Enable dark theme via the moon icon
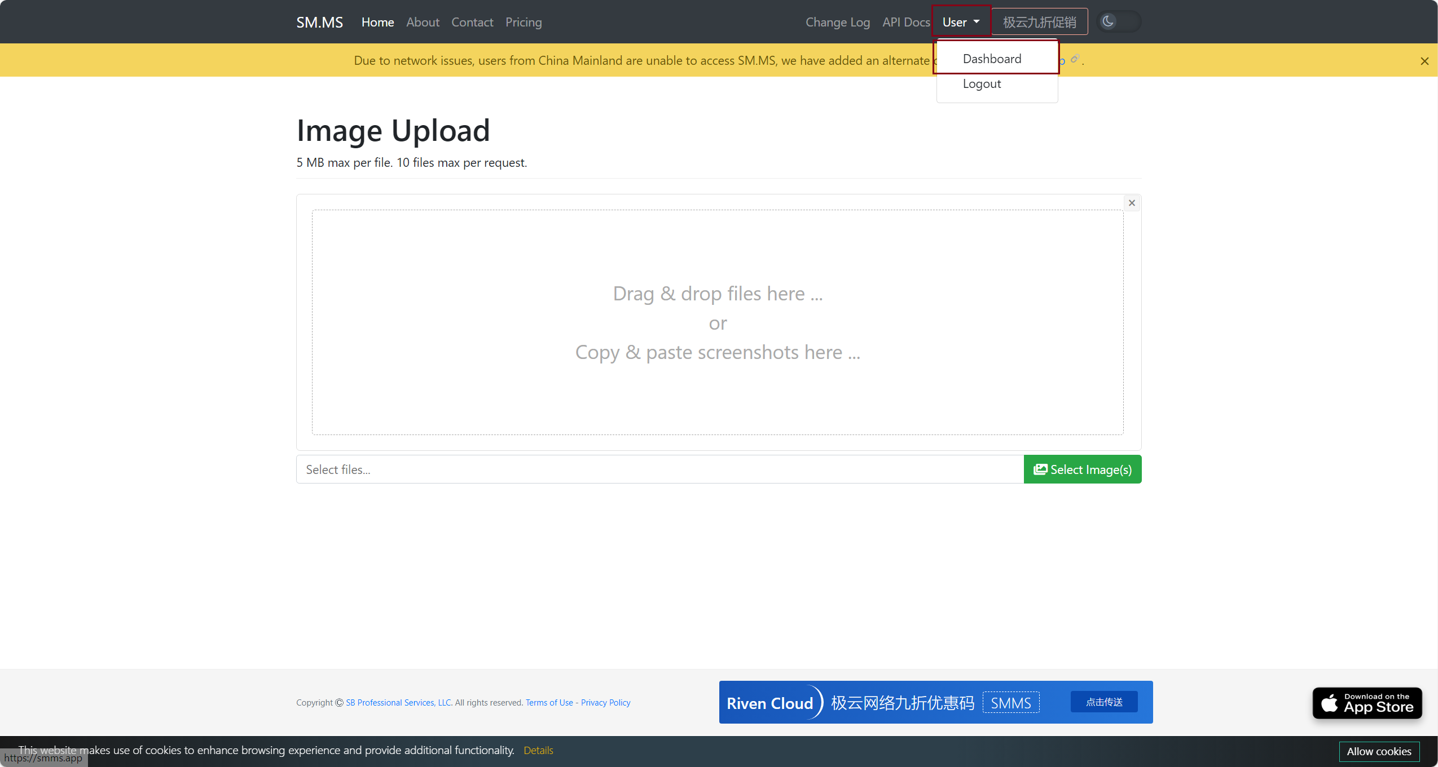 click(1107, 21)
